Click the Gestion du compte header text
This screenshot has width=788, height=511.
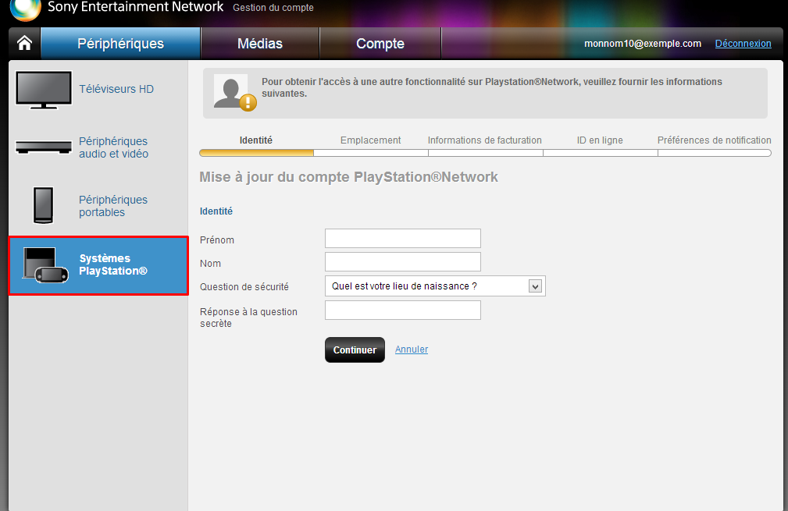point(273,8)
